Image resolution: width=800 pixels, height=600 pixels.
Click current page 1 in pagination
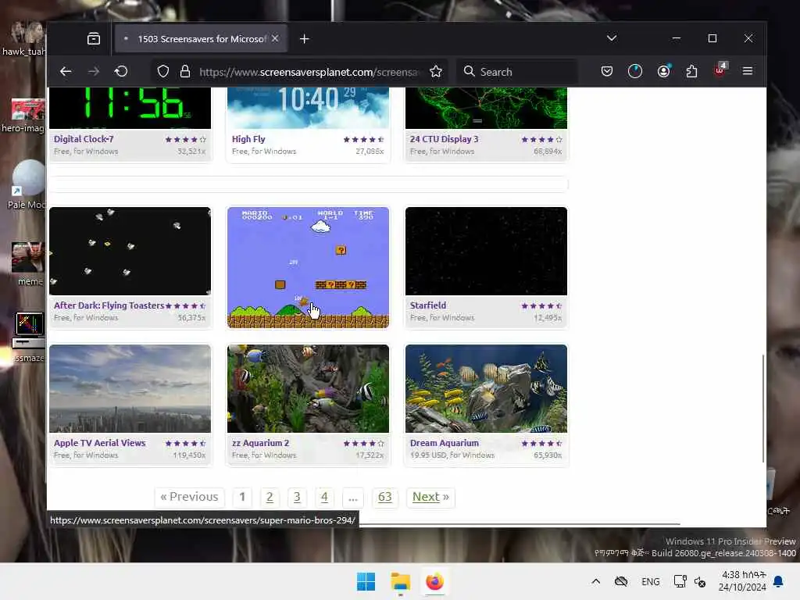click(242, 497)
